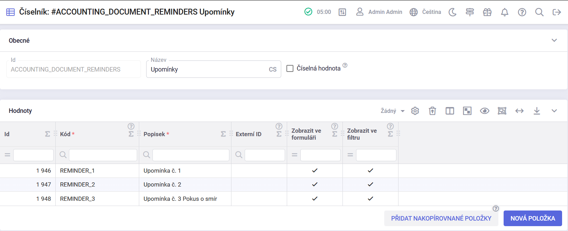
Task: Open help question mark in header
Action: click(x=522, y=12)
